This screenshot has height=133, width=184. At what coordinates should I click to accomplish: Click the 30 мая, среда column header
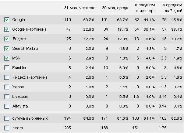(x=115, y=8)
